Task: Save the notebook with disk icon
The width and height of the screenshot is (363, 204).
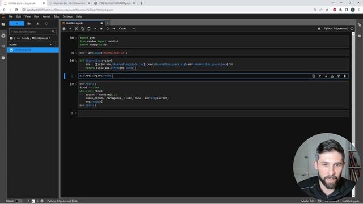Action: click(x=64, y=29)
